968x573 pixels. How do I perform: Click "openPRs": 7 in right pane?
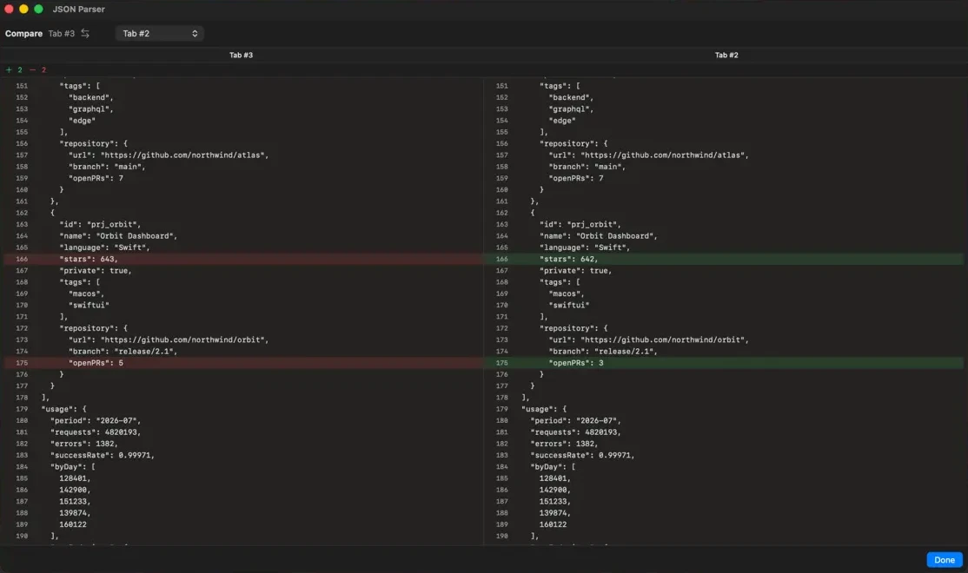pyautogui.click(x=576, y=178)
